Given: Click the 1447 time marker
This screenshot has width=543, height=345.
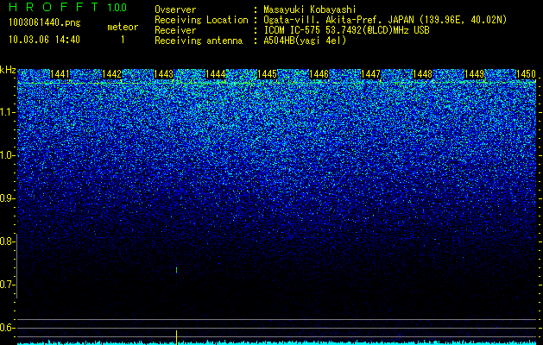Looking at the screenshot, I should pos(370,74).
